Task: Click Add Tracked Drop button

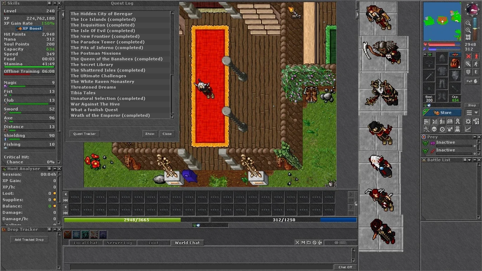Action: click(x=29, y=240)
